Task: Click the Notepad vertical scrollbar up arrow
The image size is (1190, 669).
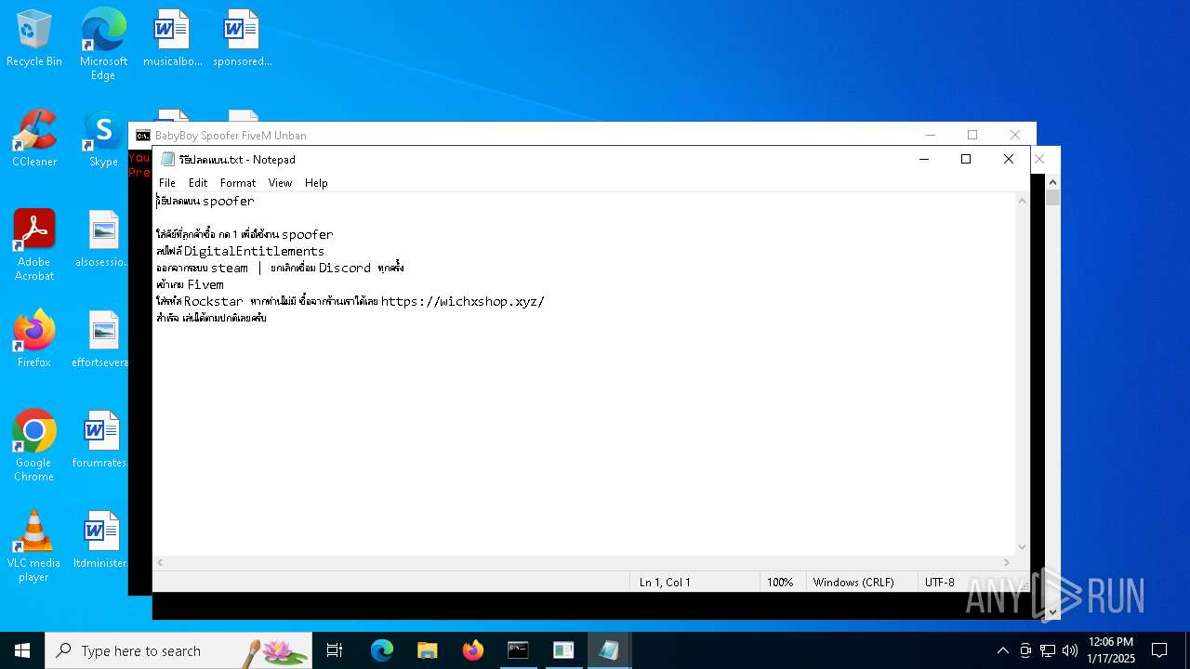Action: 1022,201
